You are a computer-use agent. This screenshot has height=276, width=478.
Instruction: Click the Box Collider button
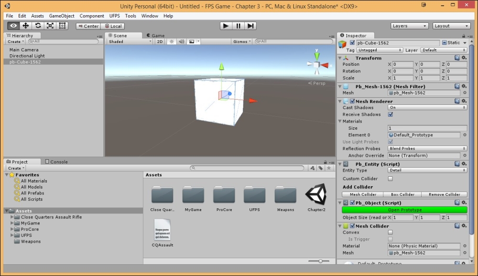click(402, 194)
